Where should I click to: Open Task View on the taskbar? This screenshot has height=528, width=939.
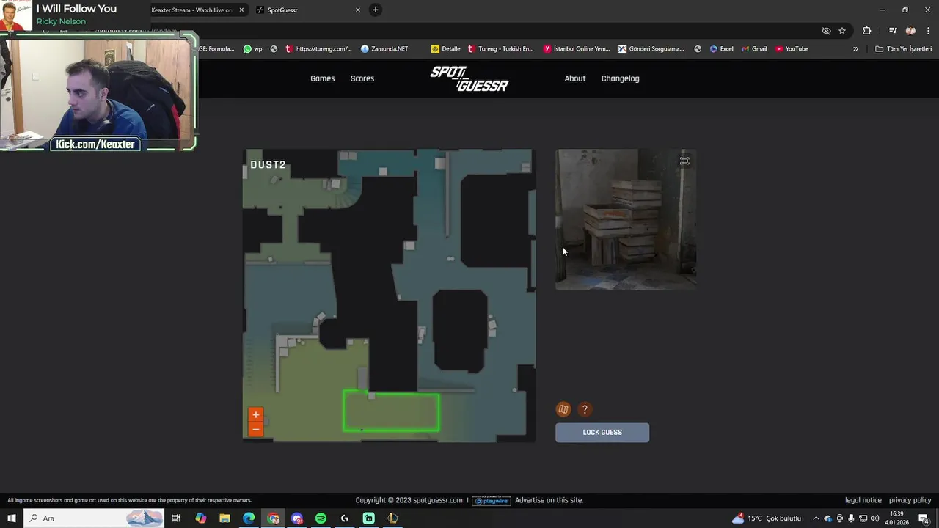tap(176, 518)
